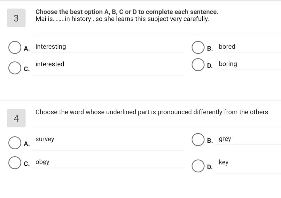
Task: Click the question number 3 badge
Action: [x=16, y=18]
